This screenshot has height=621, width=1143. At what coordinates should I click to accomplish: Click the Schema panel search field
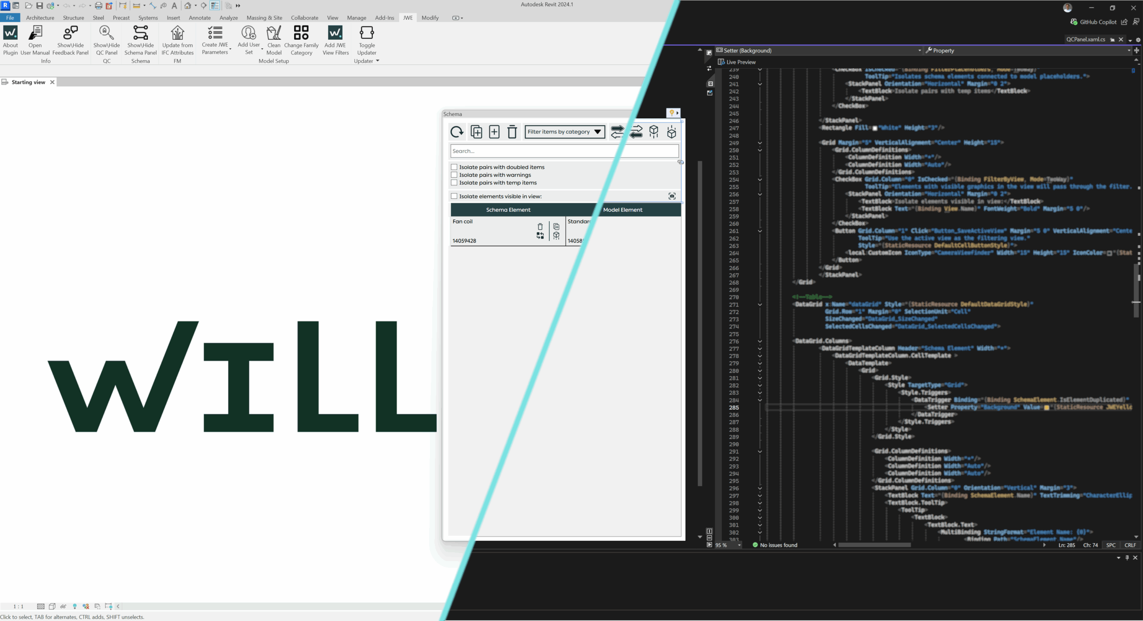pos(564,151)
